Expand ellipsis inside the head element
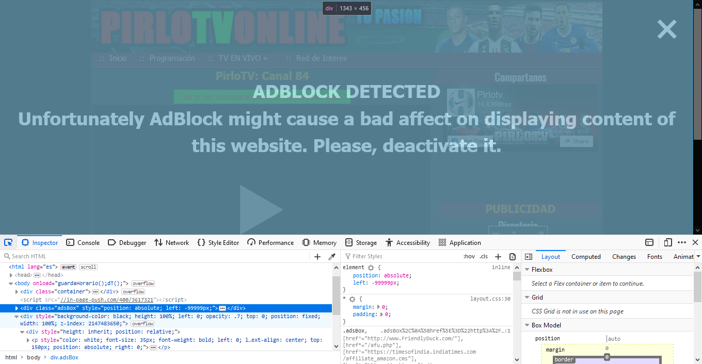This screenshot has width=702, height=364. (x=37, y=275)
